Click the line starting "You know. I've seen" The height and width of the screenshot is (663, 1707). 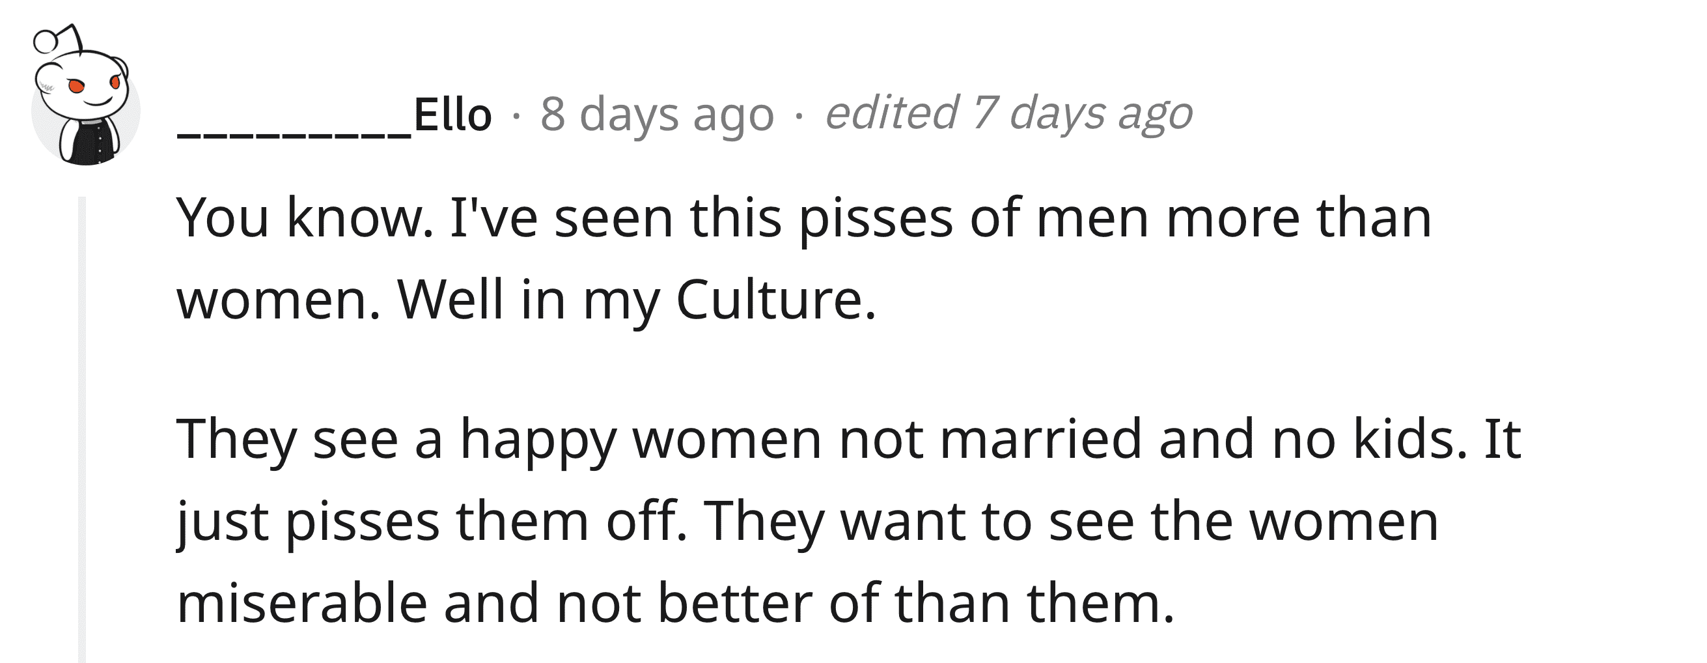803,219
